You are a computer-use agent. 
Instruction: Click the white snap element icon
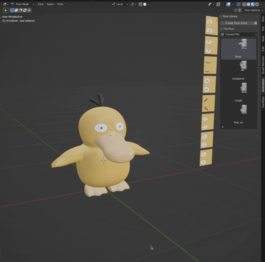click(x=145, y=4)
